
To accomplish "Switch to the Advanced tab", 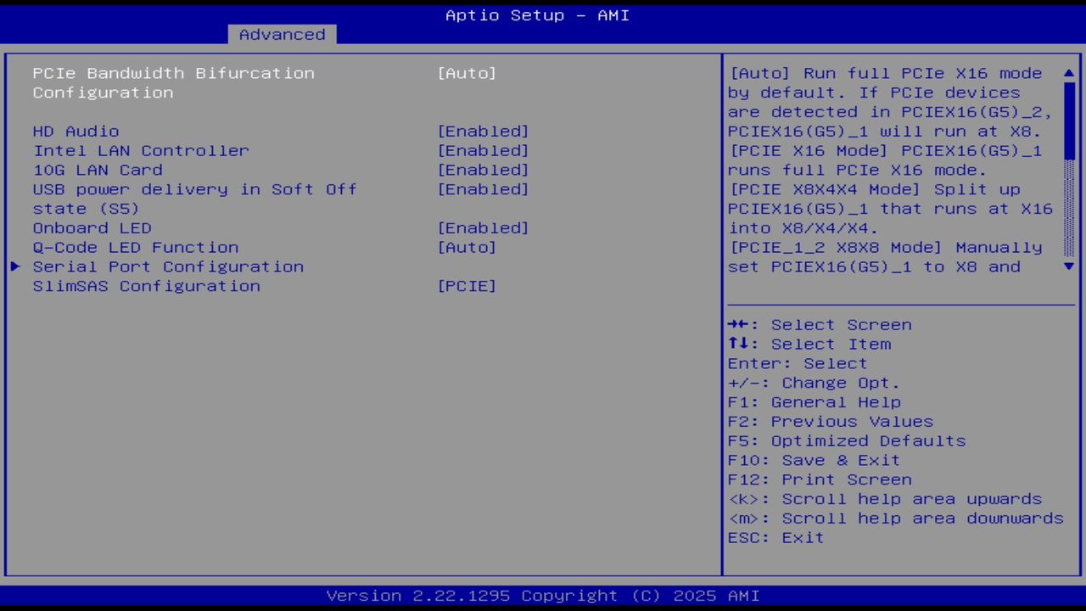I will 281,34.
